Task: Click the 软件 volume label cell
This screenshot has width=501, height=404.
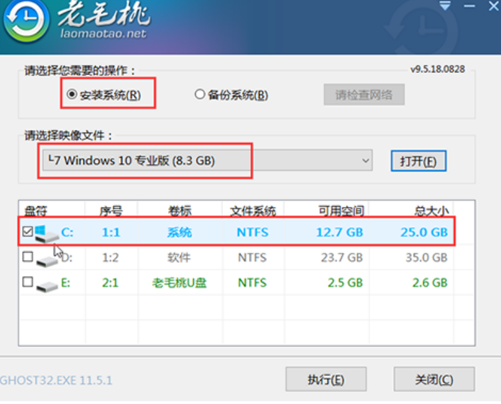Action: pos(179,257)
